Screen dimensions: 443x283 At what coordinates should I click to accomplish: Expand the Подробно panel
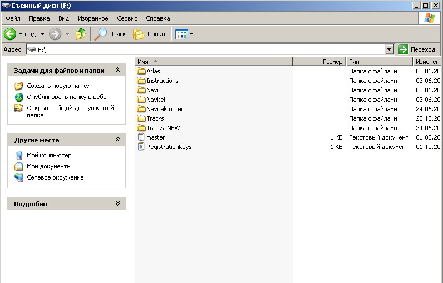118,203
